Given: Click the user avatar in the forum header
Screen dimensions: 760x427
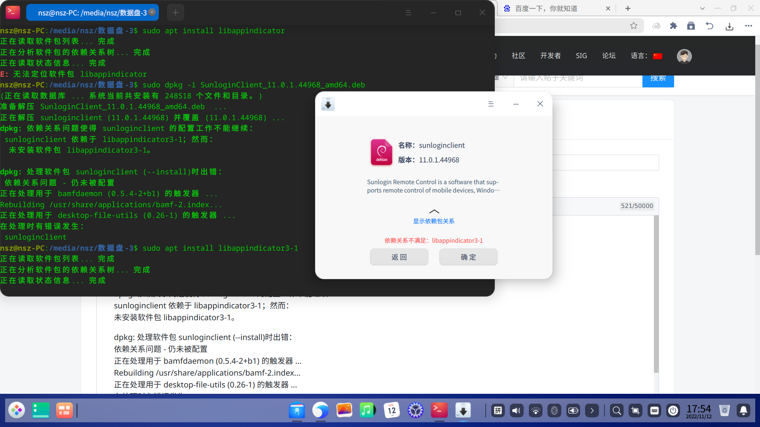Looking at the screenshot, I should click(x=684, y=56).
